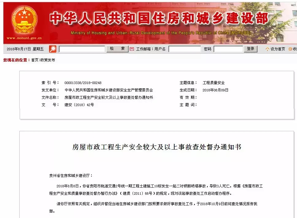Click the orange magnifier search icon

pos(53,49)
